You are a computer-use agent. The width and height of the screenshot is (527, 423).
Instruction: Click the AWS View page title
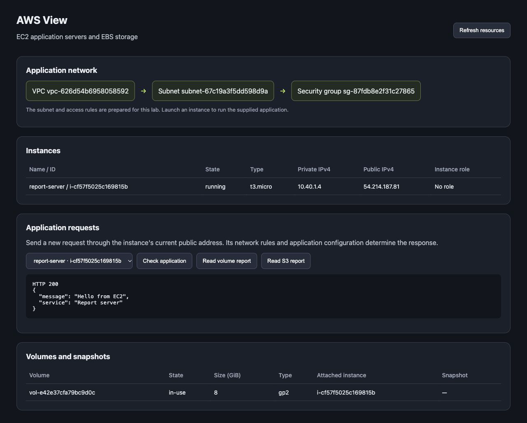pyautogui.click(x=42, y=20)
